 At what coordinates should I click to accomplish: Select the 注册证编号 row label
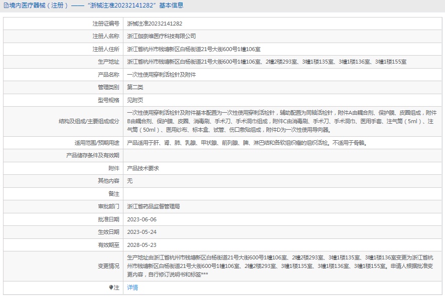click(x=106, y=24)
